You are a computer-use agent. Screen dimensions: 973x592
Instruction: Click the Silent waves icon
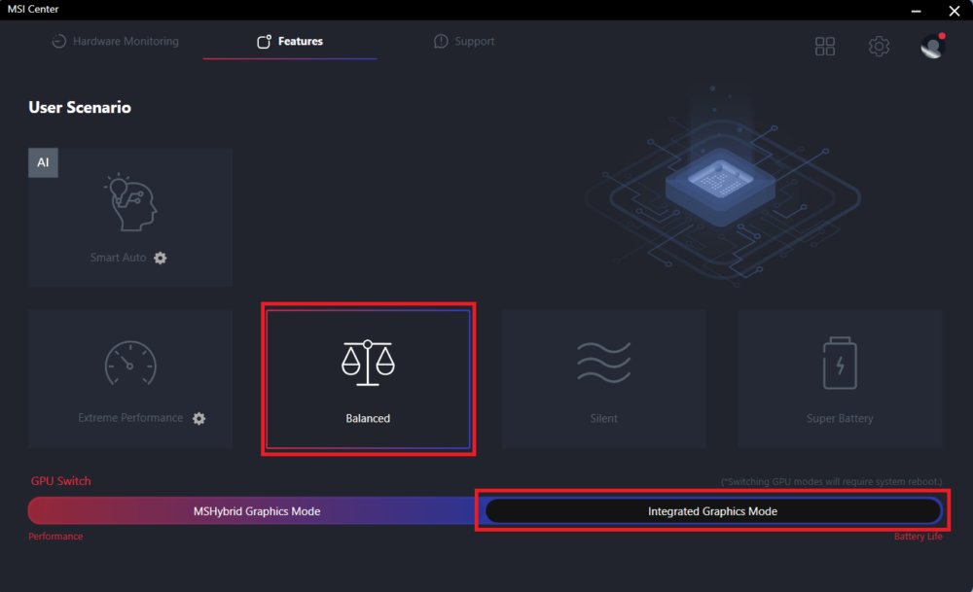pos(603,363)
